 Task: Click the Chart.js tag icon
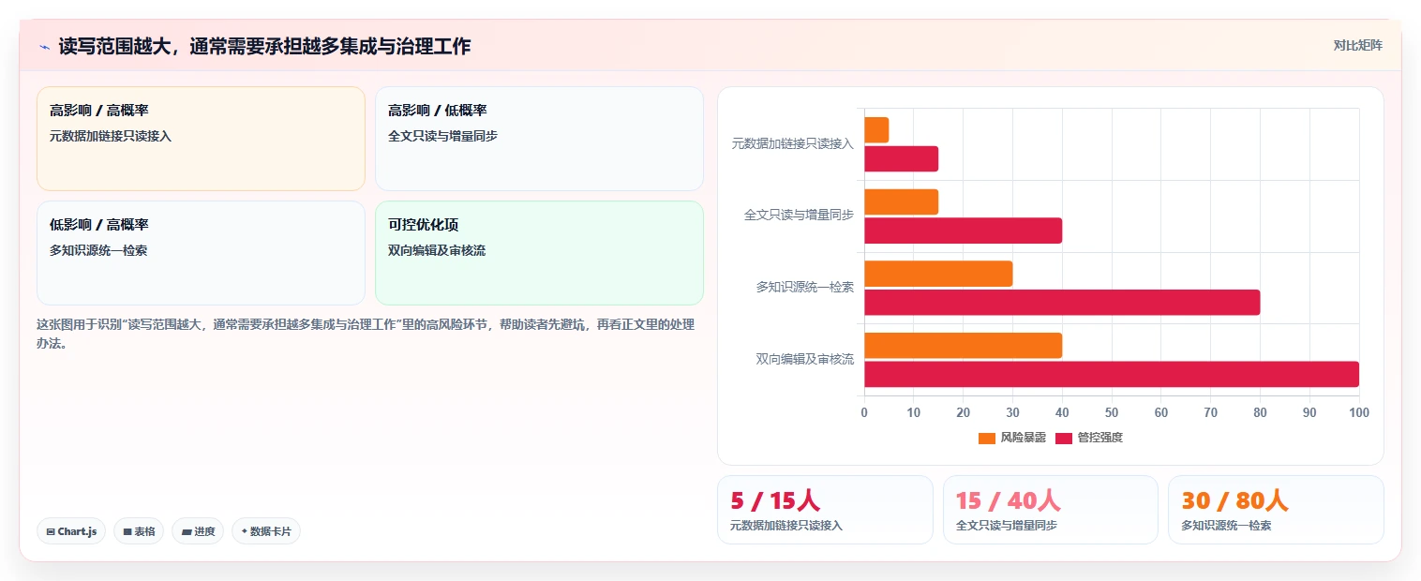51,531
